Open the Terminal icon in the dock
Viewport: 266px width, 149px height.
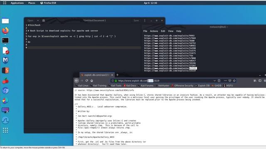click(5, 41)
